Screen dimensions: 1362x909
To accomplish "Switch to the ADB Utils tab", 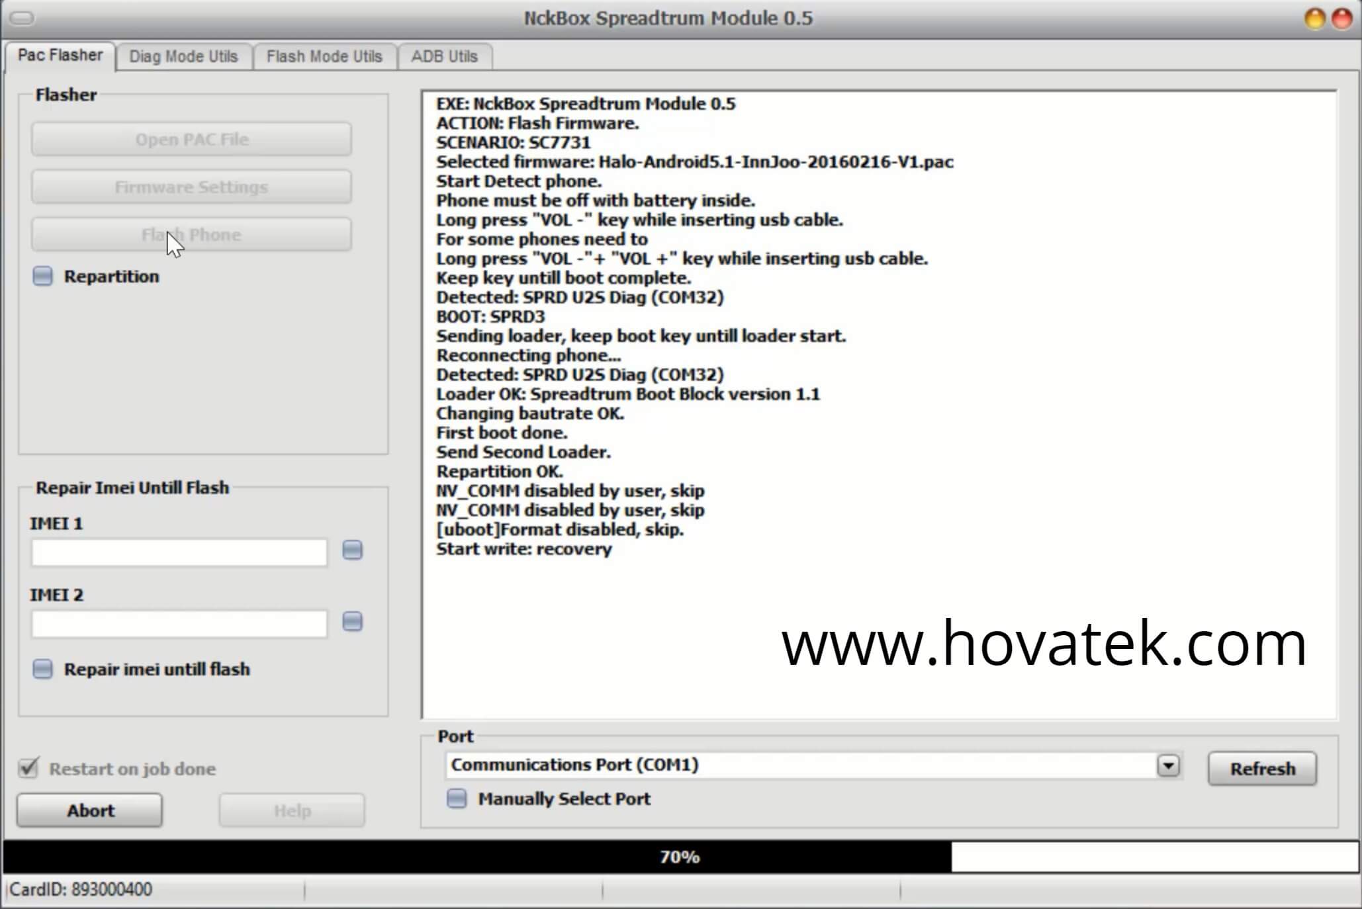I will [444, 57].
